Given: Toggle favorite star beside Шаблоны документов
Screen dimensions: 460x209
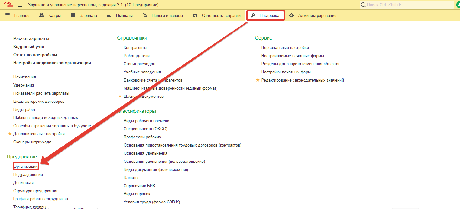Looking at the screenshot, I should click(x=120, y=96).
